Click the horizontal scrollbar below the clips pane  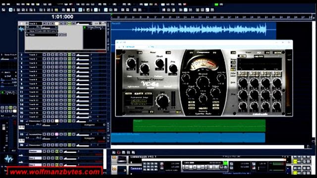click(207, 146)
